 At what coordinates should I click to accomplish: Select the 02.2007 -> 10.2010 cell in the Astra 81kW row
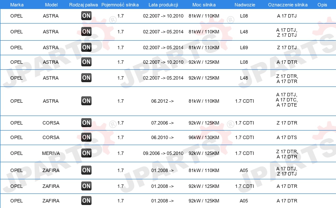pyautogui.click(x=163, y=16)
